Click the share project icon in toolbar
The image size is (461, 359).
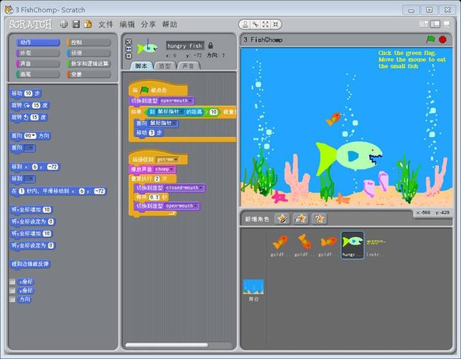click(x=88, y=24)
